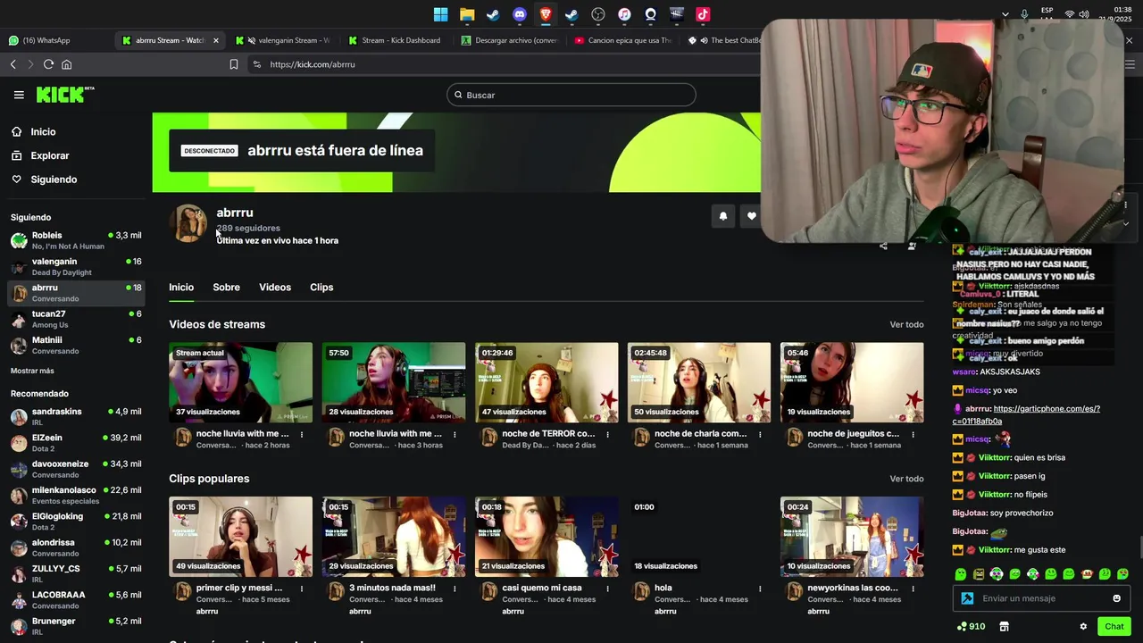Open options for 'noche de TERROR' video
The height and width of the screenshot is (643, 1143).
click(607, 435)
